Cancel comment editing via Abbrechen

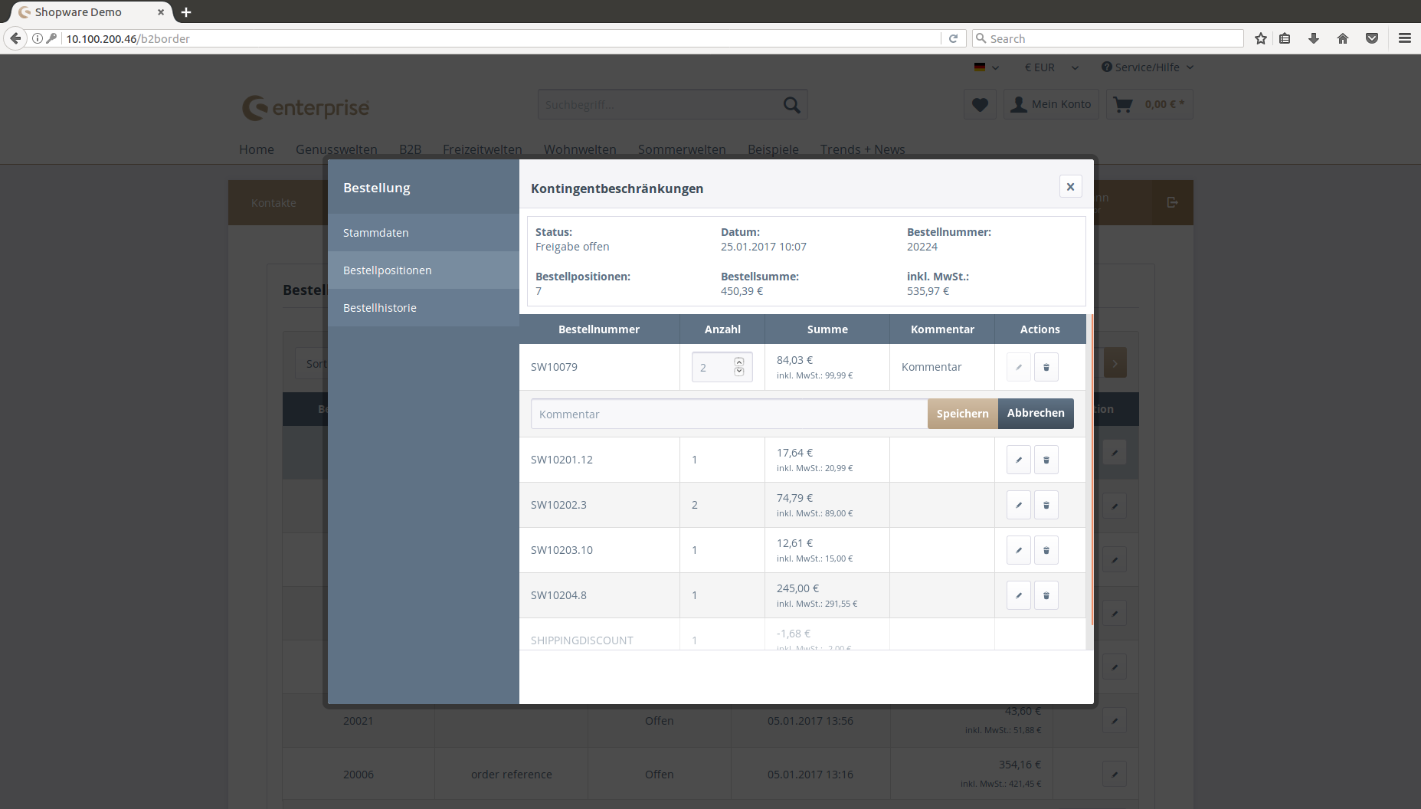click(1036, 414)
